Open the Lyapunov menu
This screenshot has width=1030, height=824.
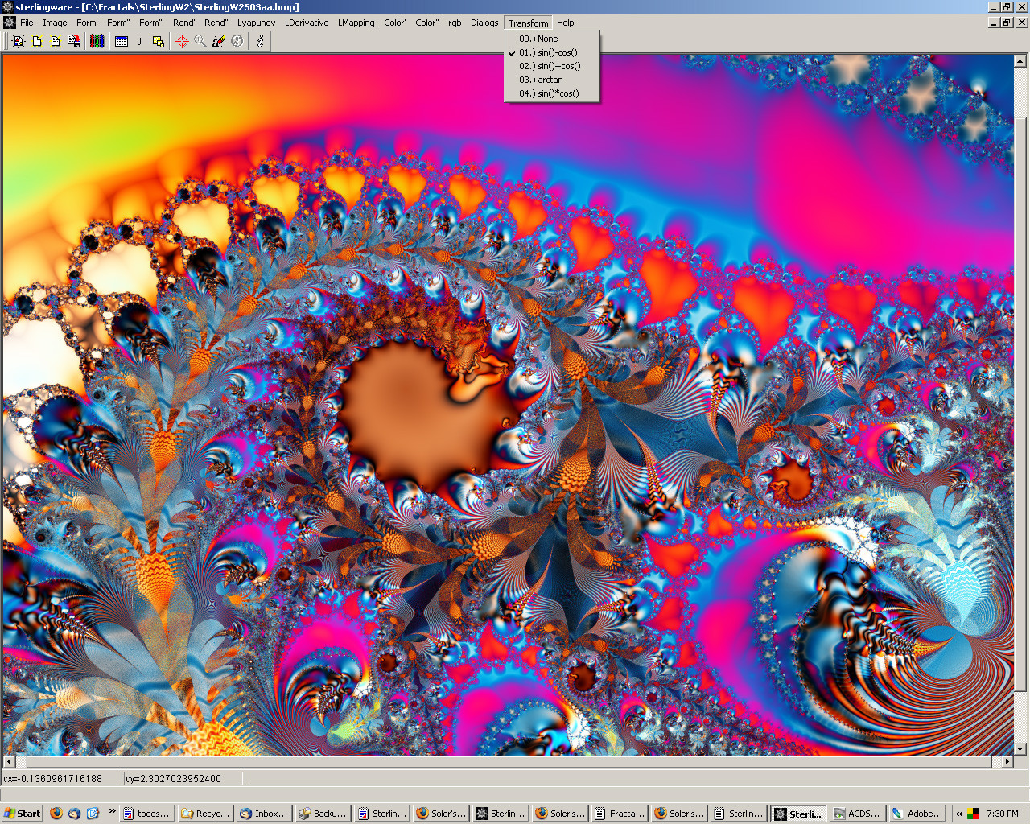coord(256,23)
